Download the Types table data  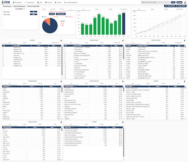123,122
